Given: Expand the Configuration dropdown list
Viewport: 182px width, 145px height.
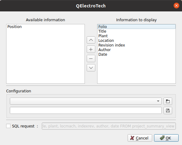Looking at the screenshot, I should (86, 101).
